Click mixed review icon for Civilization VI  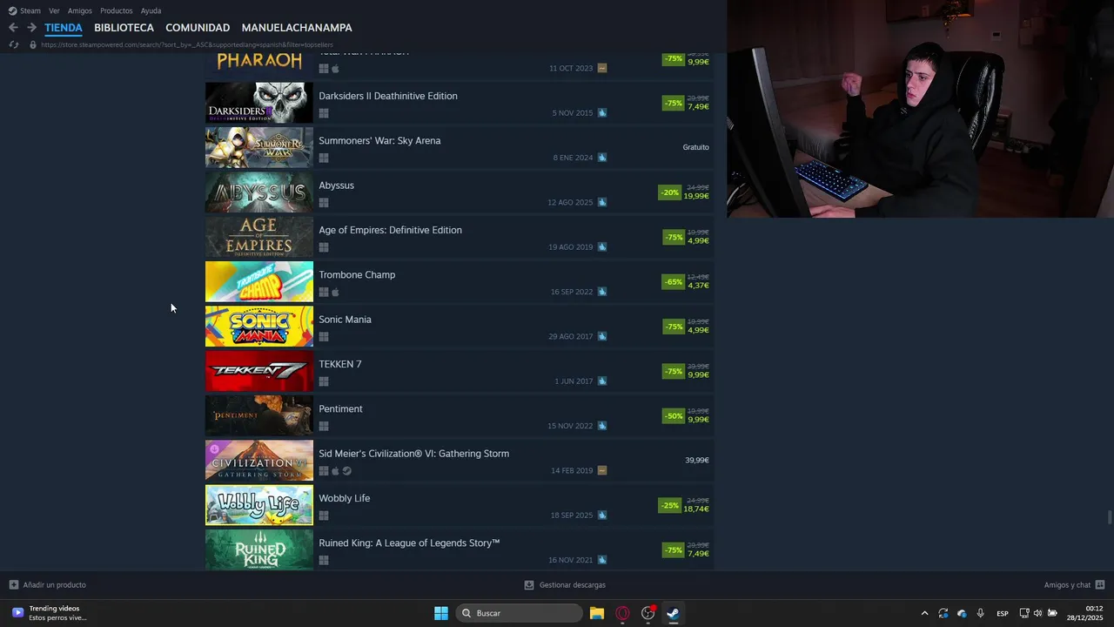[x=602, y=470]
